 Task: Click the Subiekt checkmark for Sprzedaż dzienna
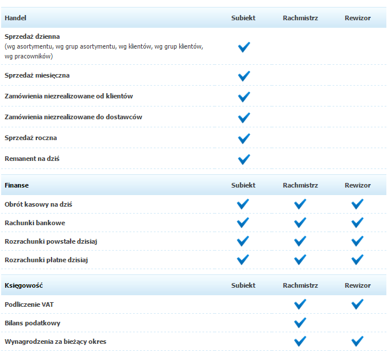(244, 47)
